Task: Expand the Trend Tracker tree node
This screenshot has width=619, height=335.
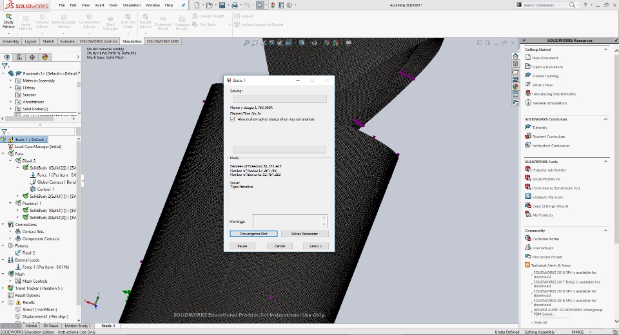Action: 3,288
